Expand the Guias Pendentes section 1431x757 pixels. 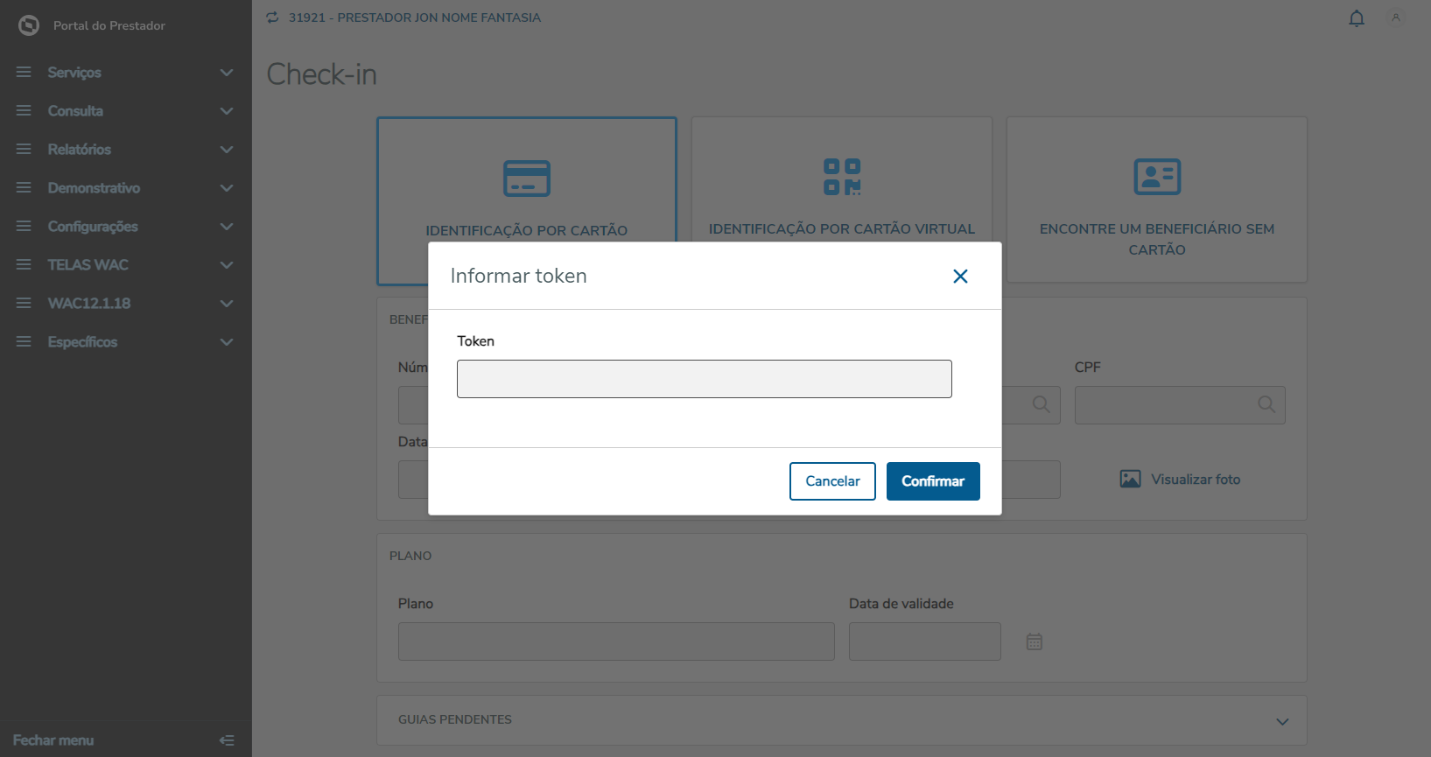(1281, 721)
